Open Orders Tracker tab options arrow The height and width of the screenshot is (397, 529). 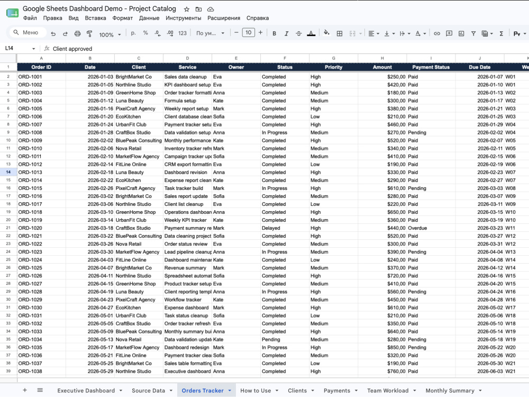(x=230, y=390)
